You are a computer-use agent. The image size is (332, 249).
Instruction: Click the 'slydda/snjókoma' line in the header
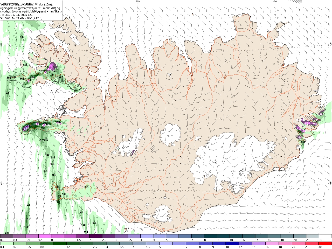[x=31, y=11]
